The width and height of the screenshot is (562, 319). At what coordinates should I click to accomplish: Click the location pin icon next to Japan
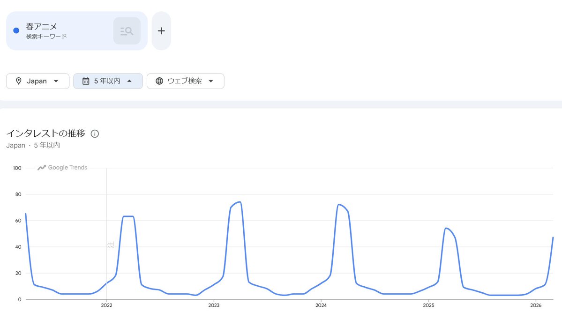(19, 81)
